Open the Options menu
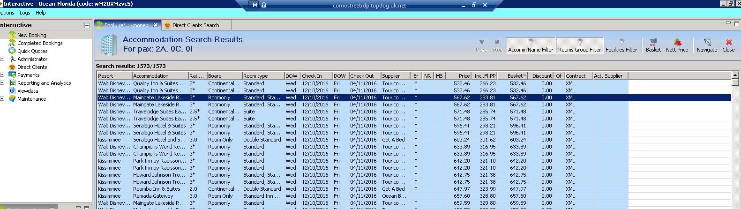This screenshot has height=209, width=741. pos(7,13)
